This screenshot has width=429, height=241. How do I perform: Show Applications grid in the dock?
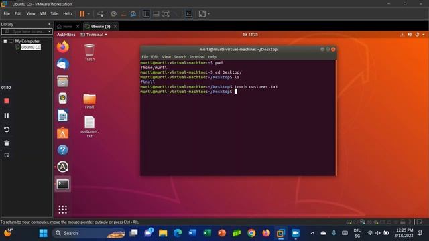pyautogui.click(x=62, y=210)
